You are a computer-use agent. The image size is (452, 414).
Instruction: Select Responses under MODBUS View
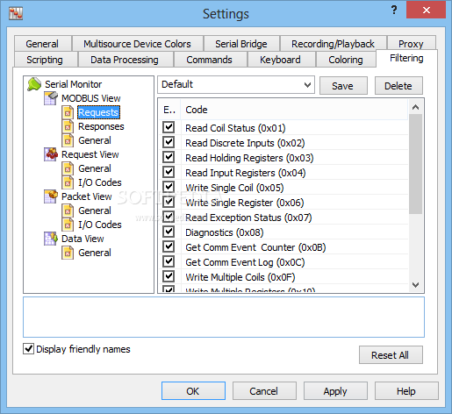[101, 126]
